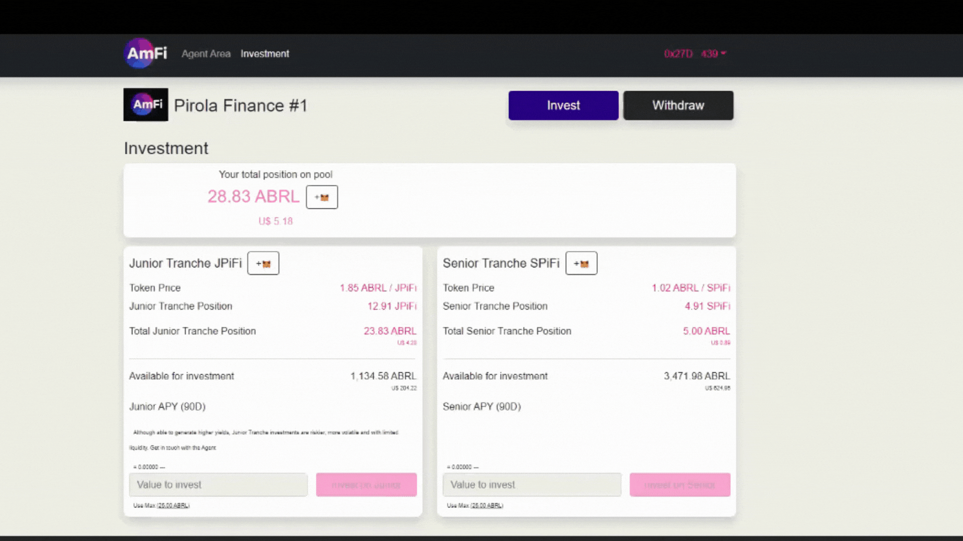This screenshot has width=963, height=541.
Task: Focus the Senior Value to invest field
Action: [x=532, y=485]
